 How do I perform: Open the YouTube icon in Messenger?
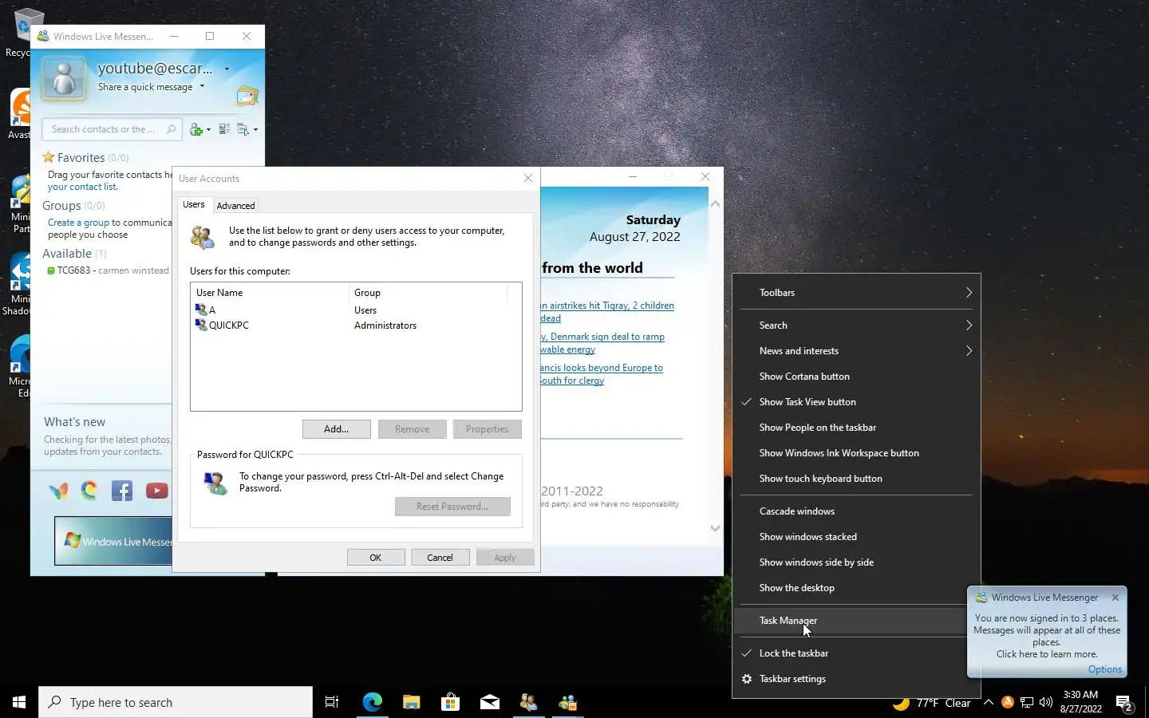[157, 491]
